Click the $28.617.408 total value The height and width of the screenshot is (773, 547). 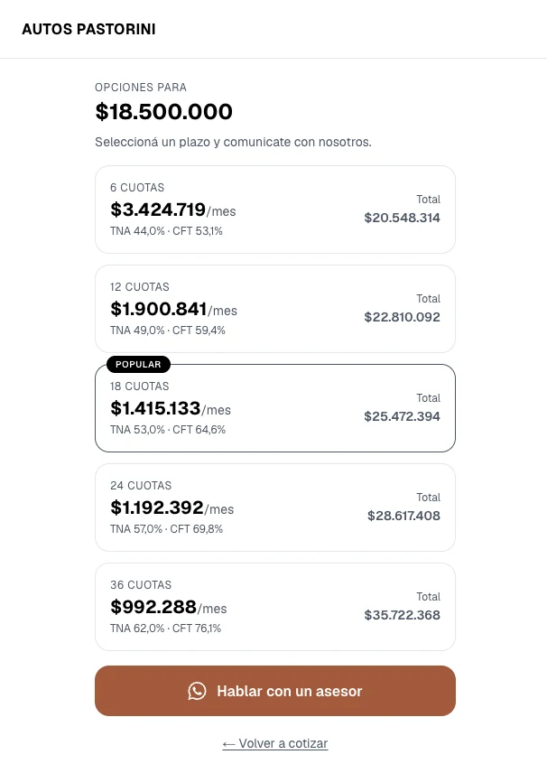tap(403, 516)
